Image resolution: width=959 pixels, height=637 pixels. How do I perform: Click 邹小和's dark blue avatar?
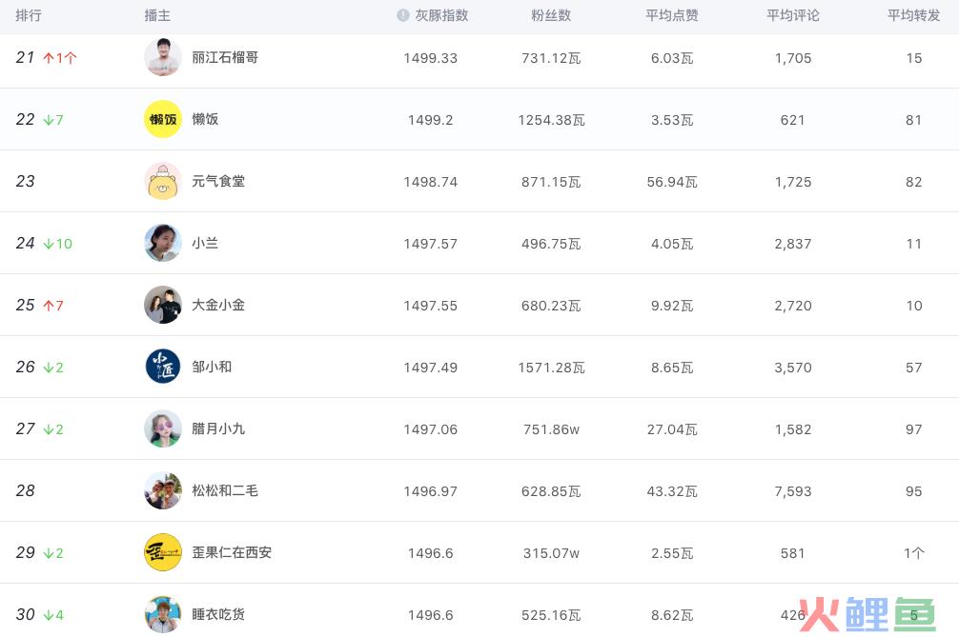(x=163, y=367)
